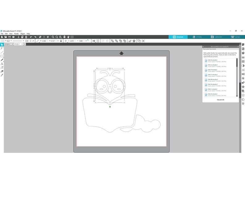Viewport: 245px width, 197px height.
Task: Open the File menu
Action: 2,34
